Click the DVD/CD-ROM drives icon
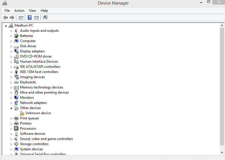The width and height of the screenshot is (225, 160). (16, 56)
